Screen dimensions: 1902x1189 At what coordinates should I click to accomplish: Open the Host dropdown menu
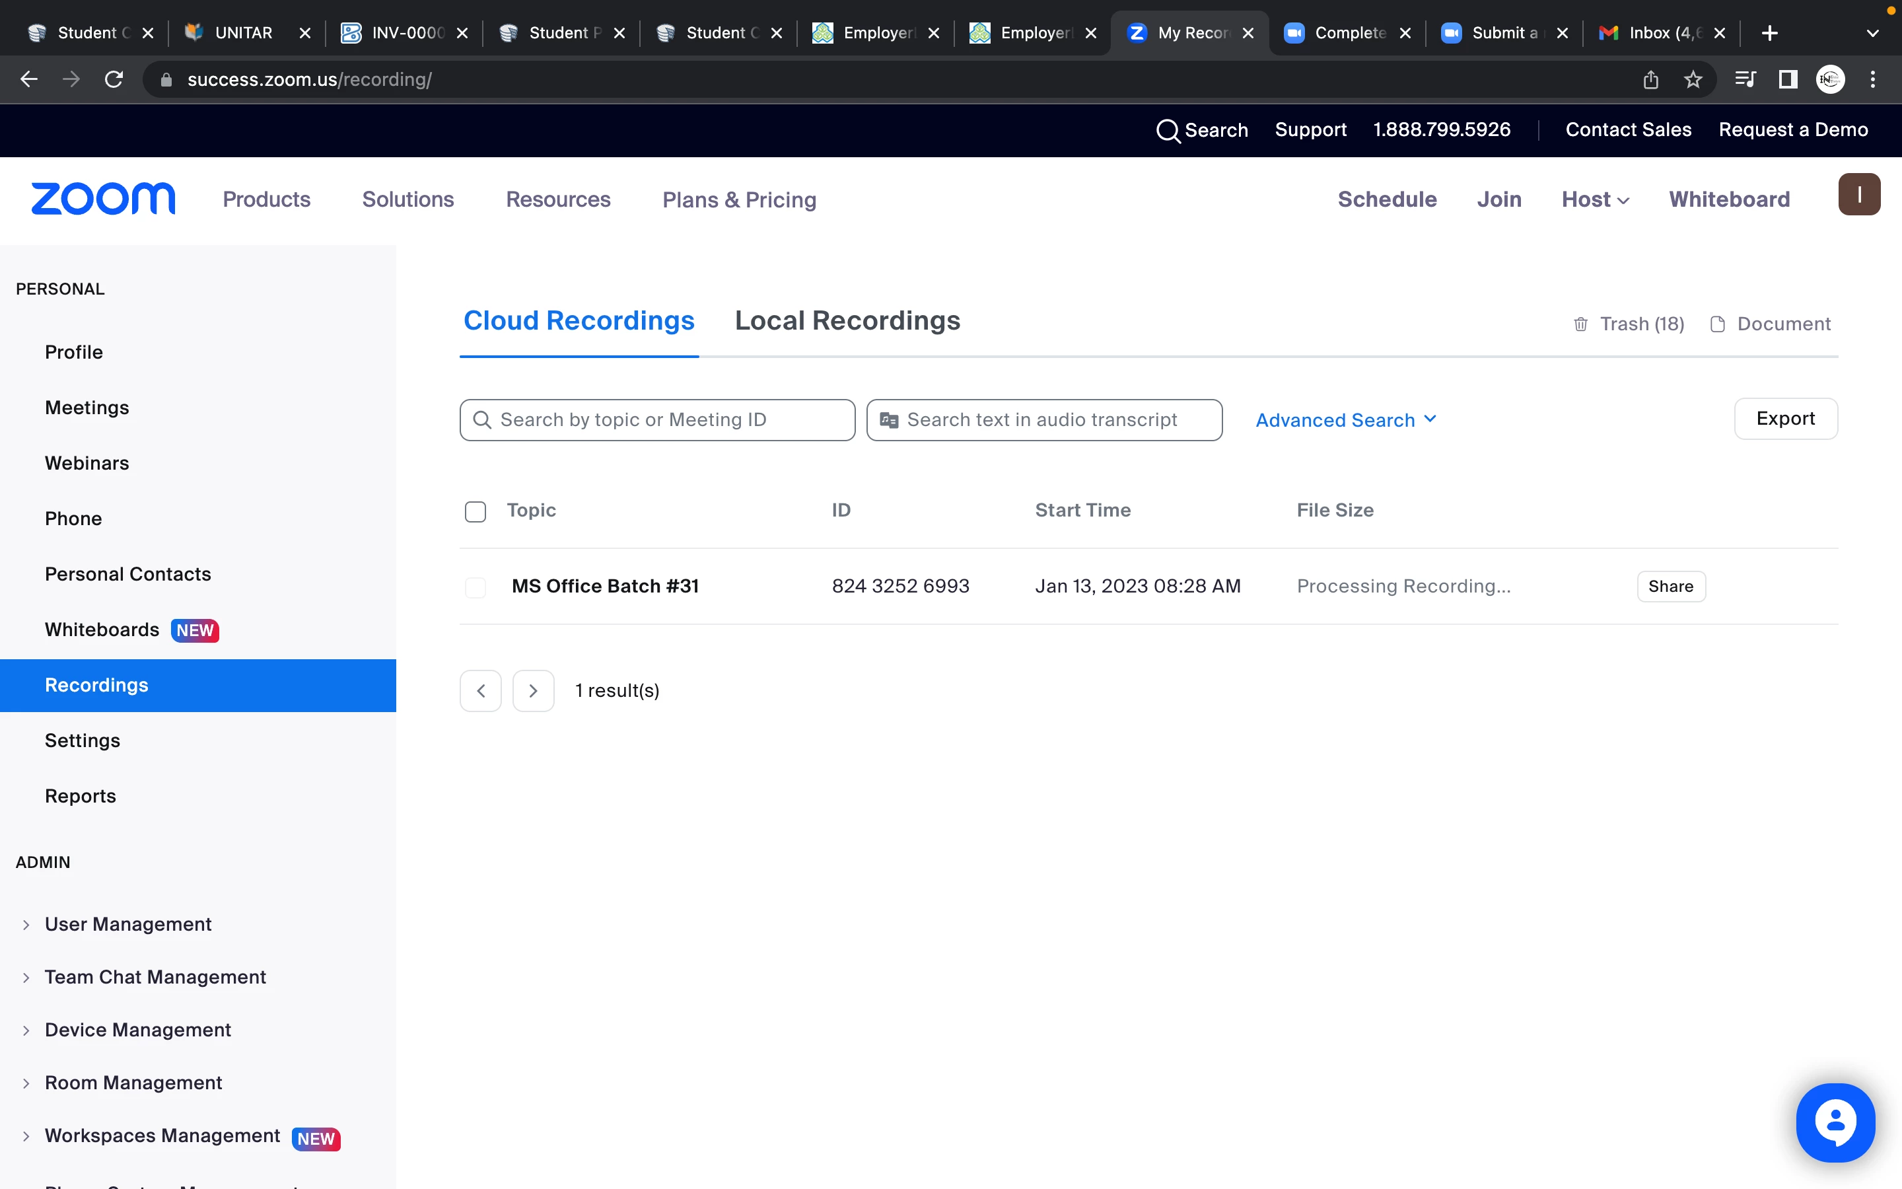pos(1595,199)
